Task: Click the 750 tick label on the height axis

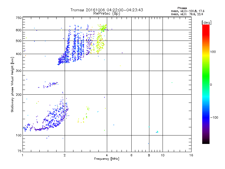Action: (19, 18)
